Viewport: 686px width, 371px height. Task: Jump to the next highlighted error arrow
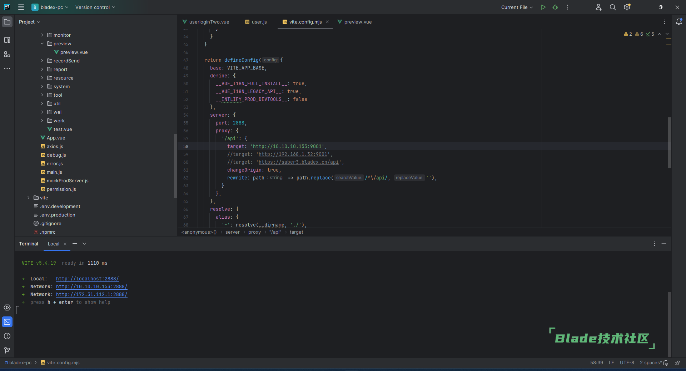[x=667, y=34]
